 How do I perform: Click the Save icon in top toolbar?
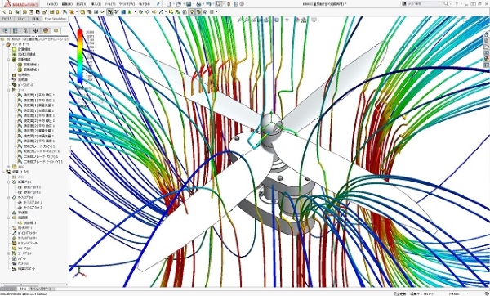pos(189,4)
